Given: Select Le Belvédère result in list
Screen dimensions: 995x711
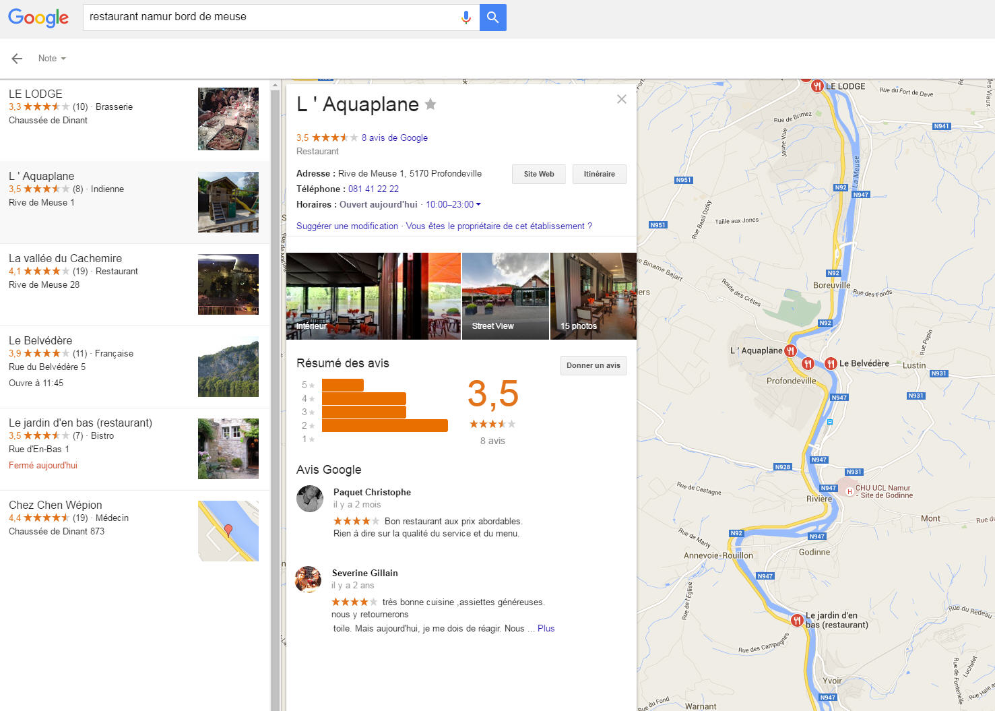Looking at the screenshot, I should click(135, 367).
